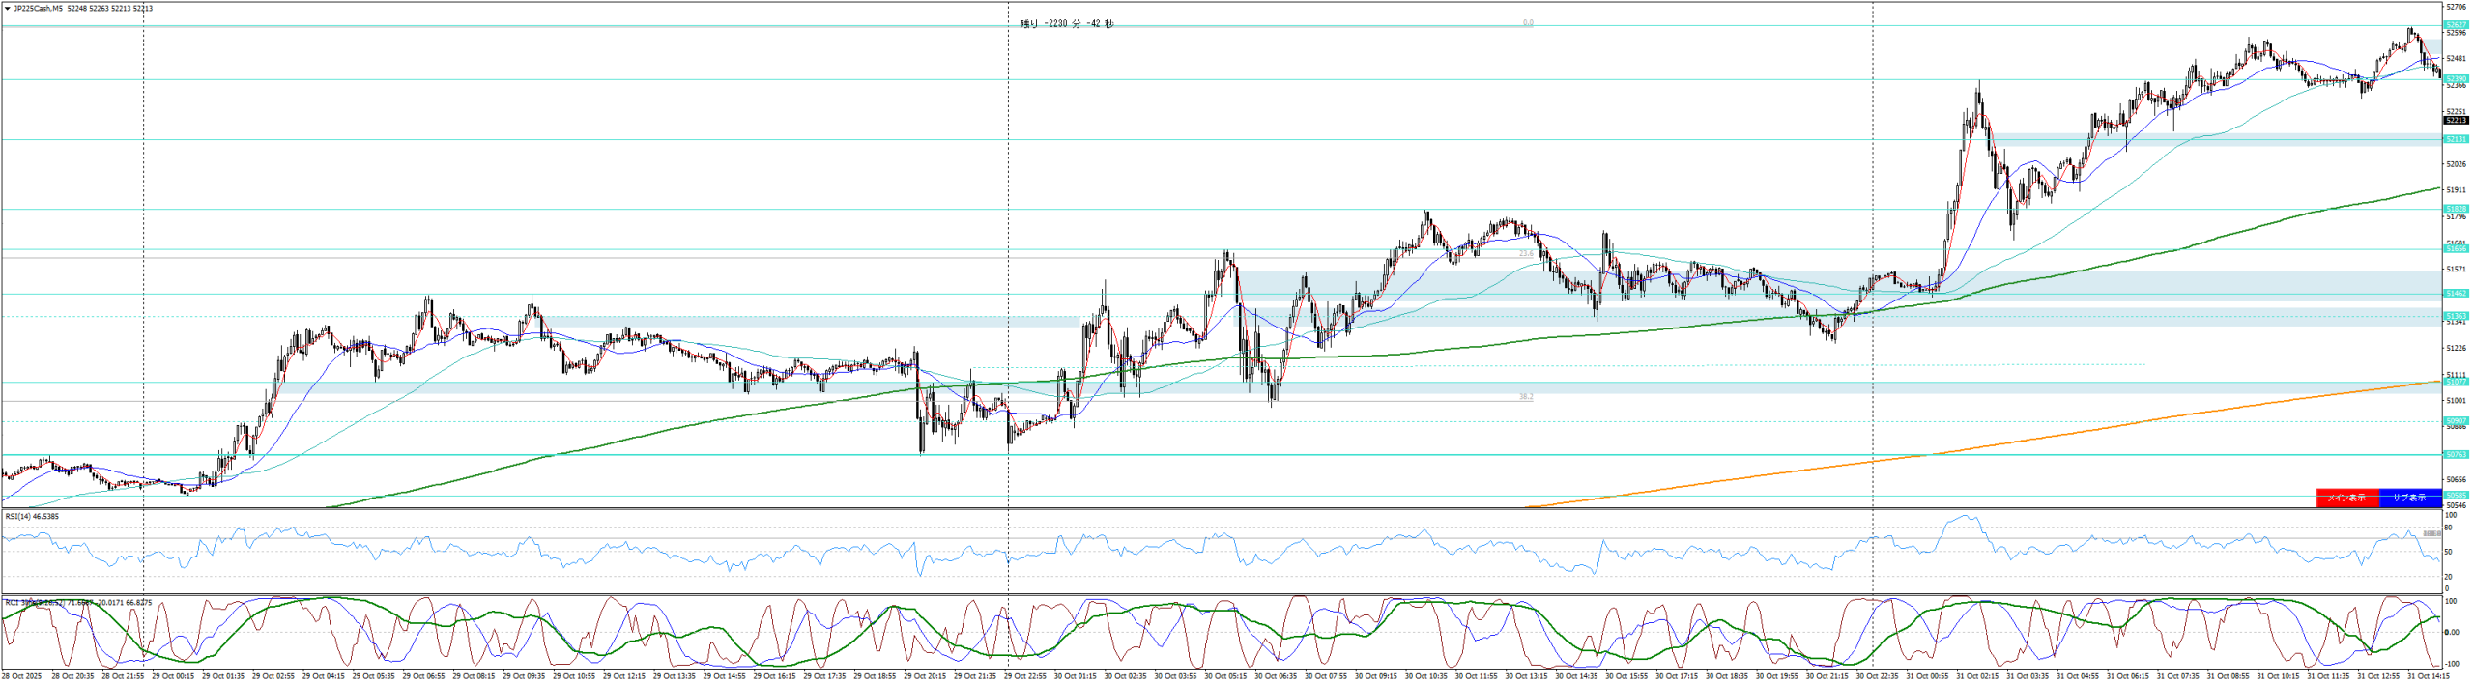Select the 52390 price level tag
Viewport: 2474px width, 685px height.
coord(2456,79)
